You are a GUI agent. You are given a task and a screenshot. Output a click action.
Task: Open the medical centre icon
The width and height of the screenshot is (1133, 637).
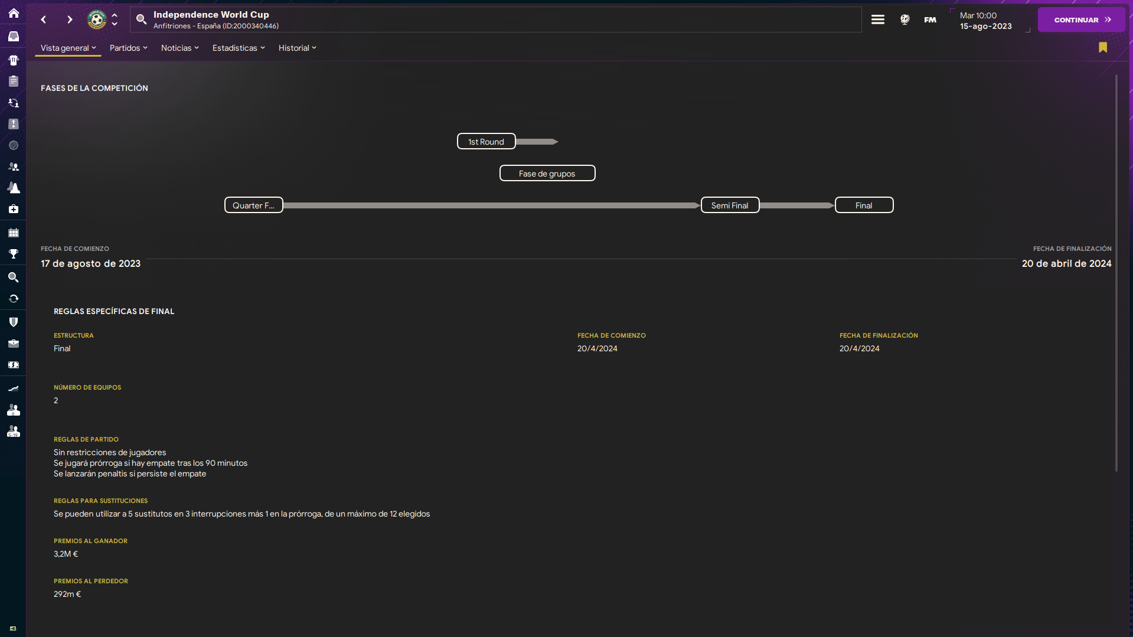pyautogui.click(x=13, y=209)
